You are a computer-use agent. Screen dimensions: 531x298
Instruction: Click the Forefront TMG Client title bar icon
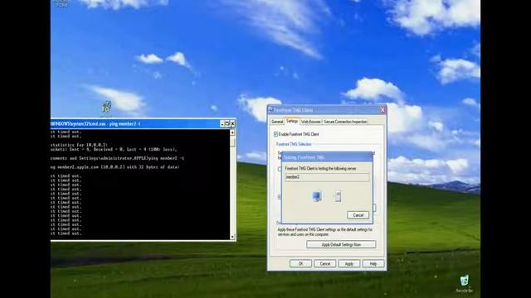tap(270, 109)
